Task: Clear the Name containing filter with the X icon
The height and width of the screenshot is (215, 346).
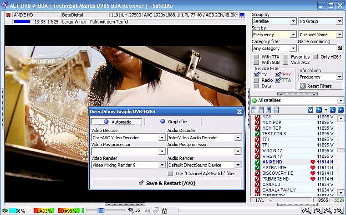Action: 340,48
